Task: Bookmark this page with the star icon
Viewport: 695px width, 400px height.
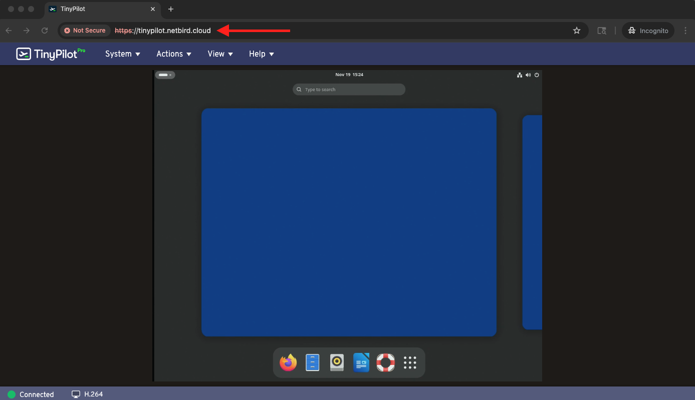Action: (x=577, y=31)
